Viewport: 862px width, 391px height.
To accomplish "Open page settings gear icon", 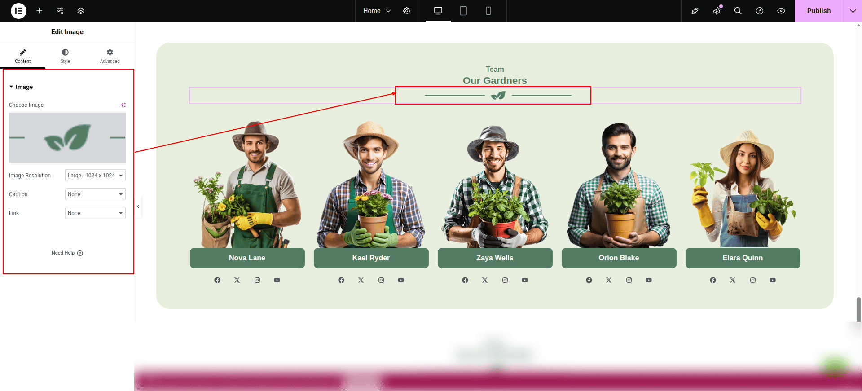I will pyautogui.click(x=407, y=11).
